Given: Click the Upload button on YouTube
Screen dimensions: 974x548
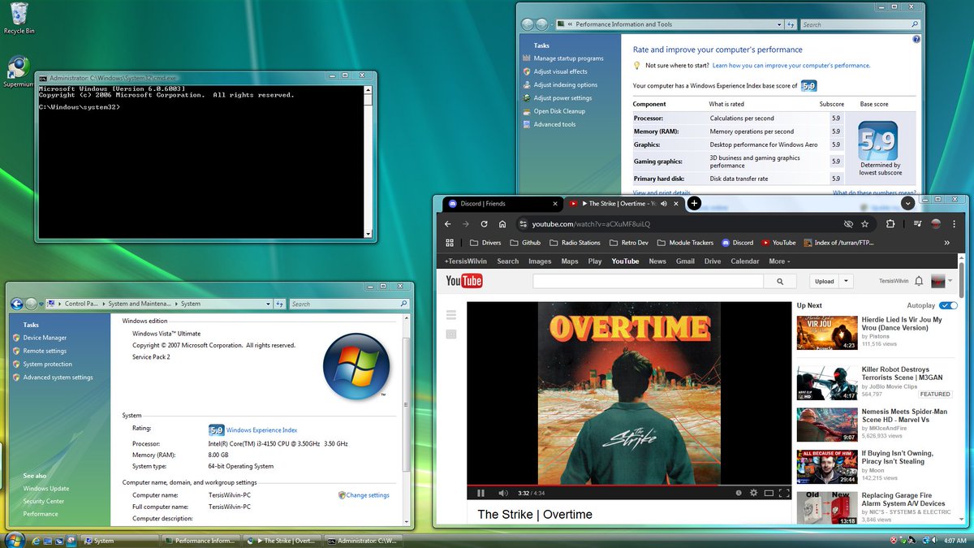Looking at the screenshot, I should [x=825, y=281].
